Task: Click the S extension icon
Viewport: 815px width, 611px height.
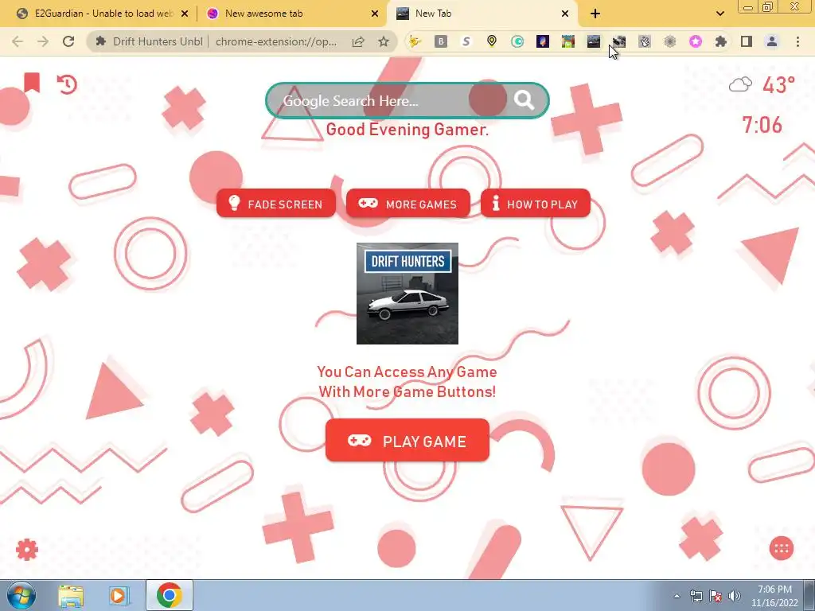Action: pos(466,41)
